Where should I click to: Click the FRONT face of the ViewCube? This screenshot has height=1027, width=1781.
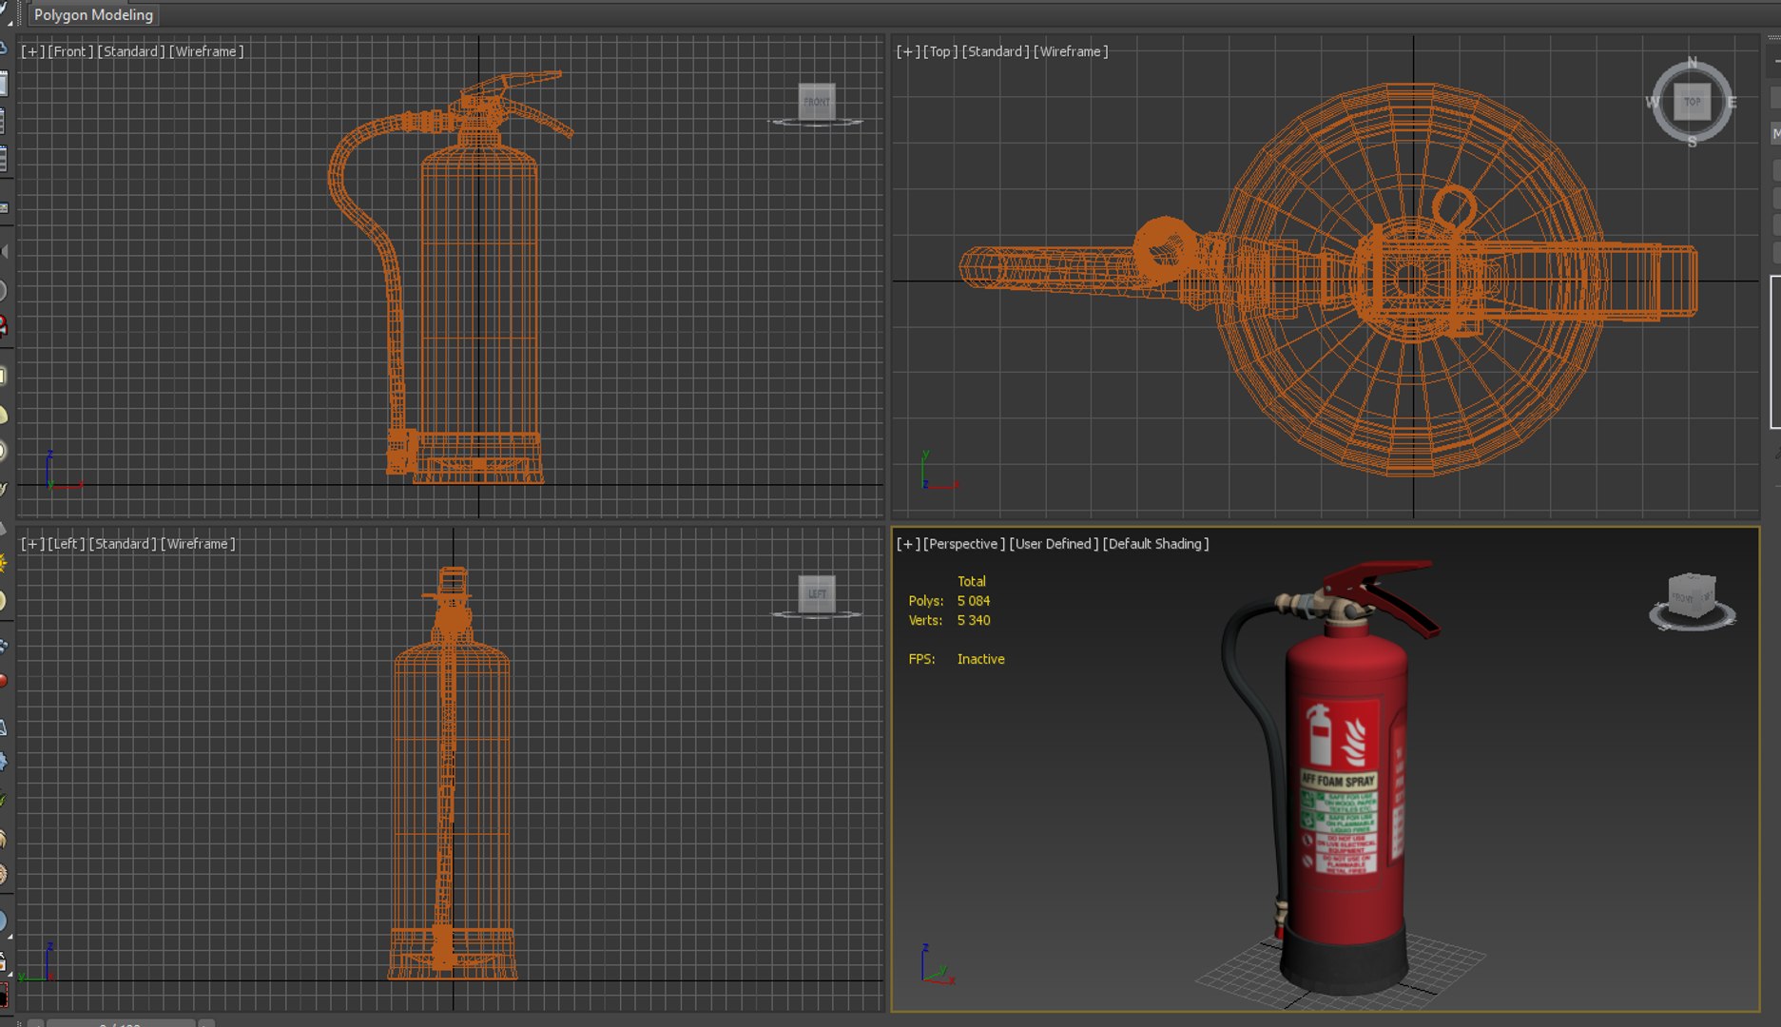point(816,101)
